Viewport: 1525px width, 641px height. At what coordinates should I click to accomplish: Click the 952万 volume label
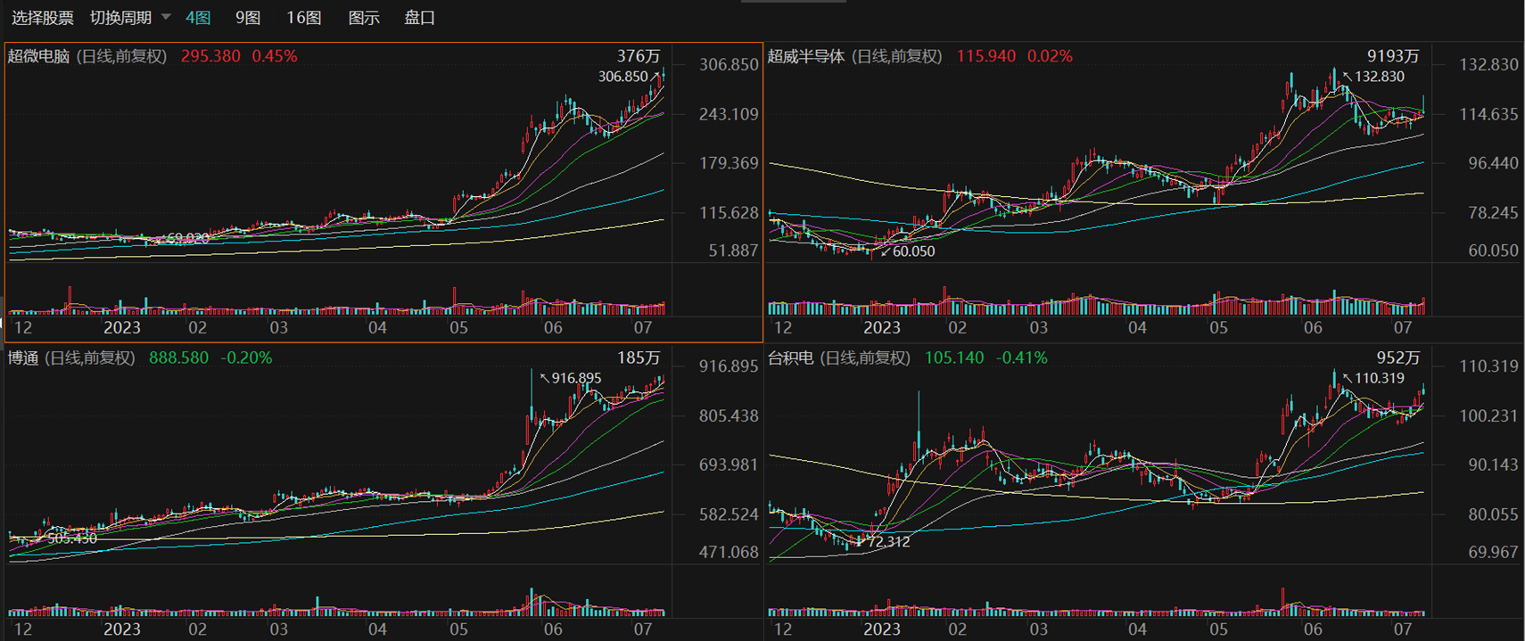tap(1397, 358)
